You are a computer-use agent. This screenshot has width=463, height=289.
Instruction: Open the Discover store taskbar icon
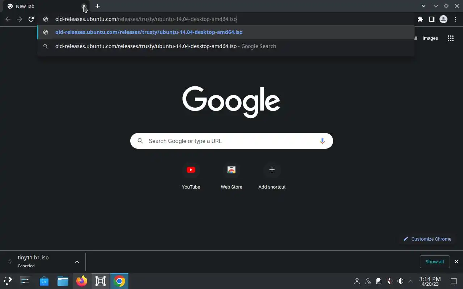[x=44, y=281]
